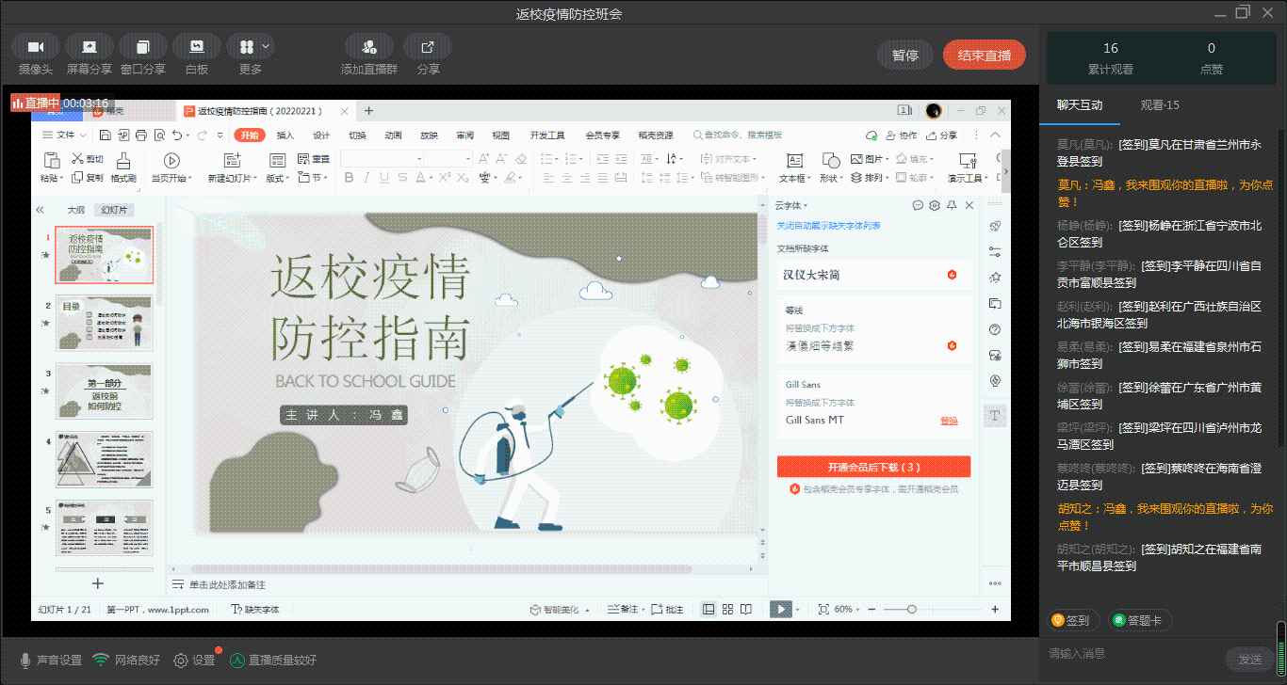
Task: Click the share (分享) icon
Action: tap(428, 47)
